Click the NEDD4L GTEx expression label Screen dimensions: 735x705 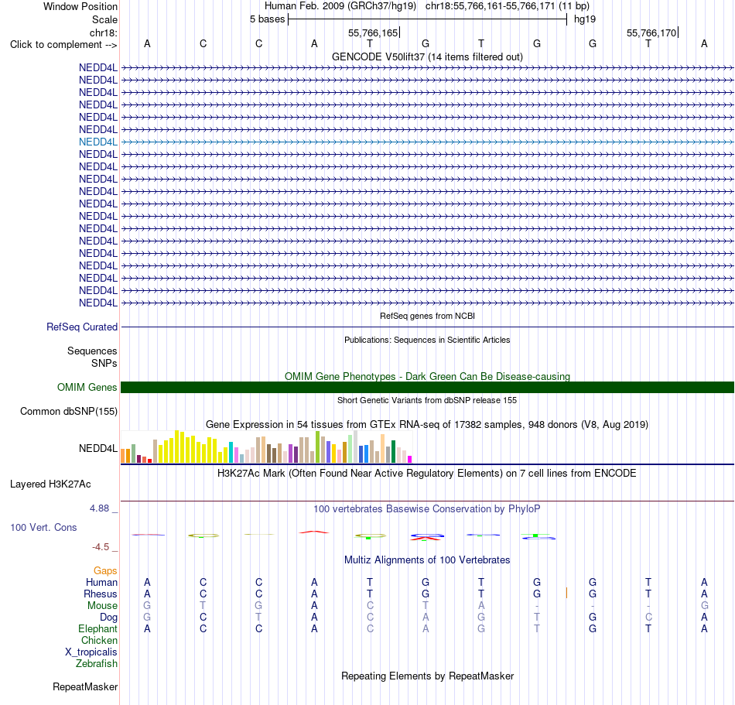pos(98,449)
